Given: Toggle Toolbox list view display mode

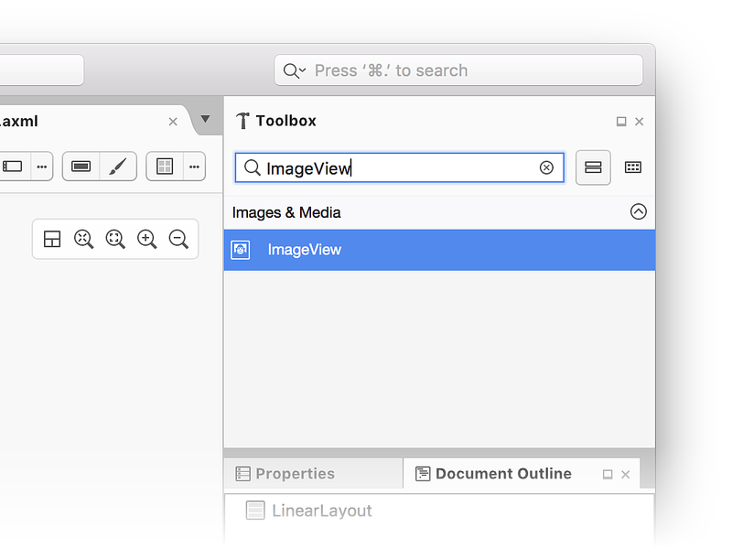Looking at the screenshot, I should [593, 167].
